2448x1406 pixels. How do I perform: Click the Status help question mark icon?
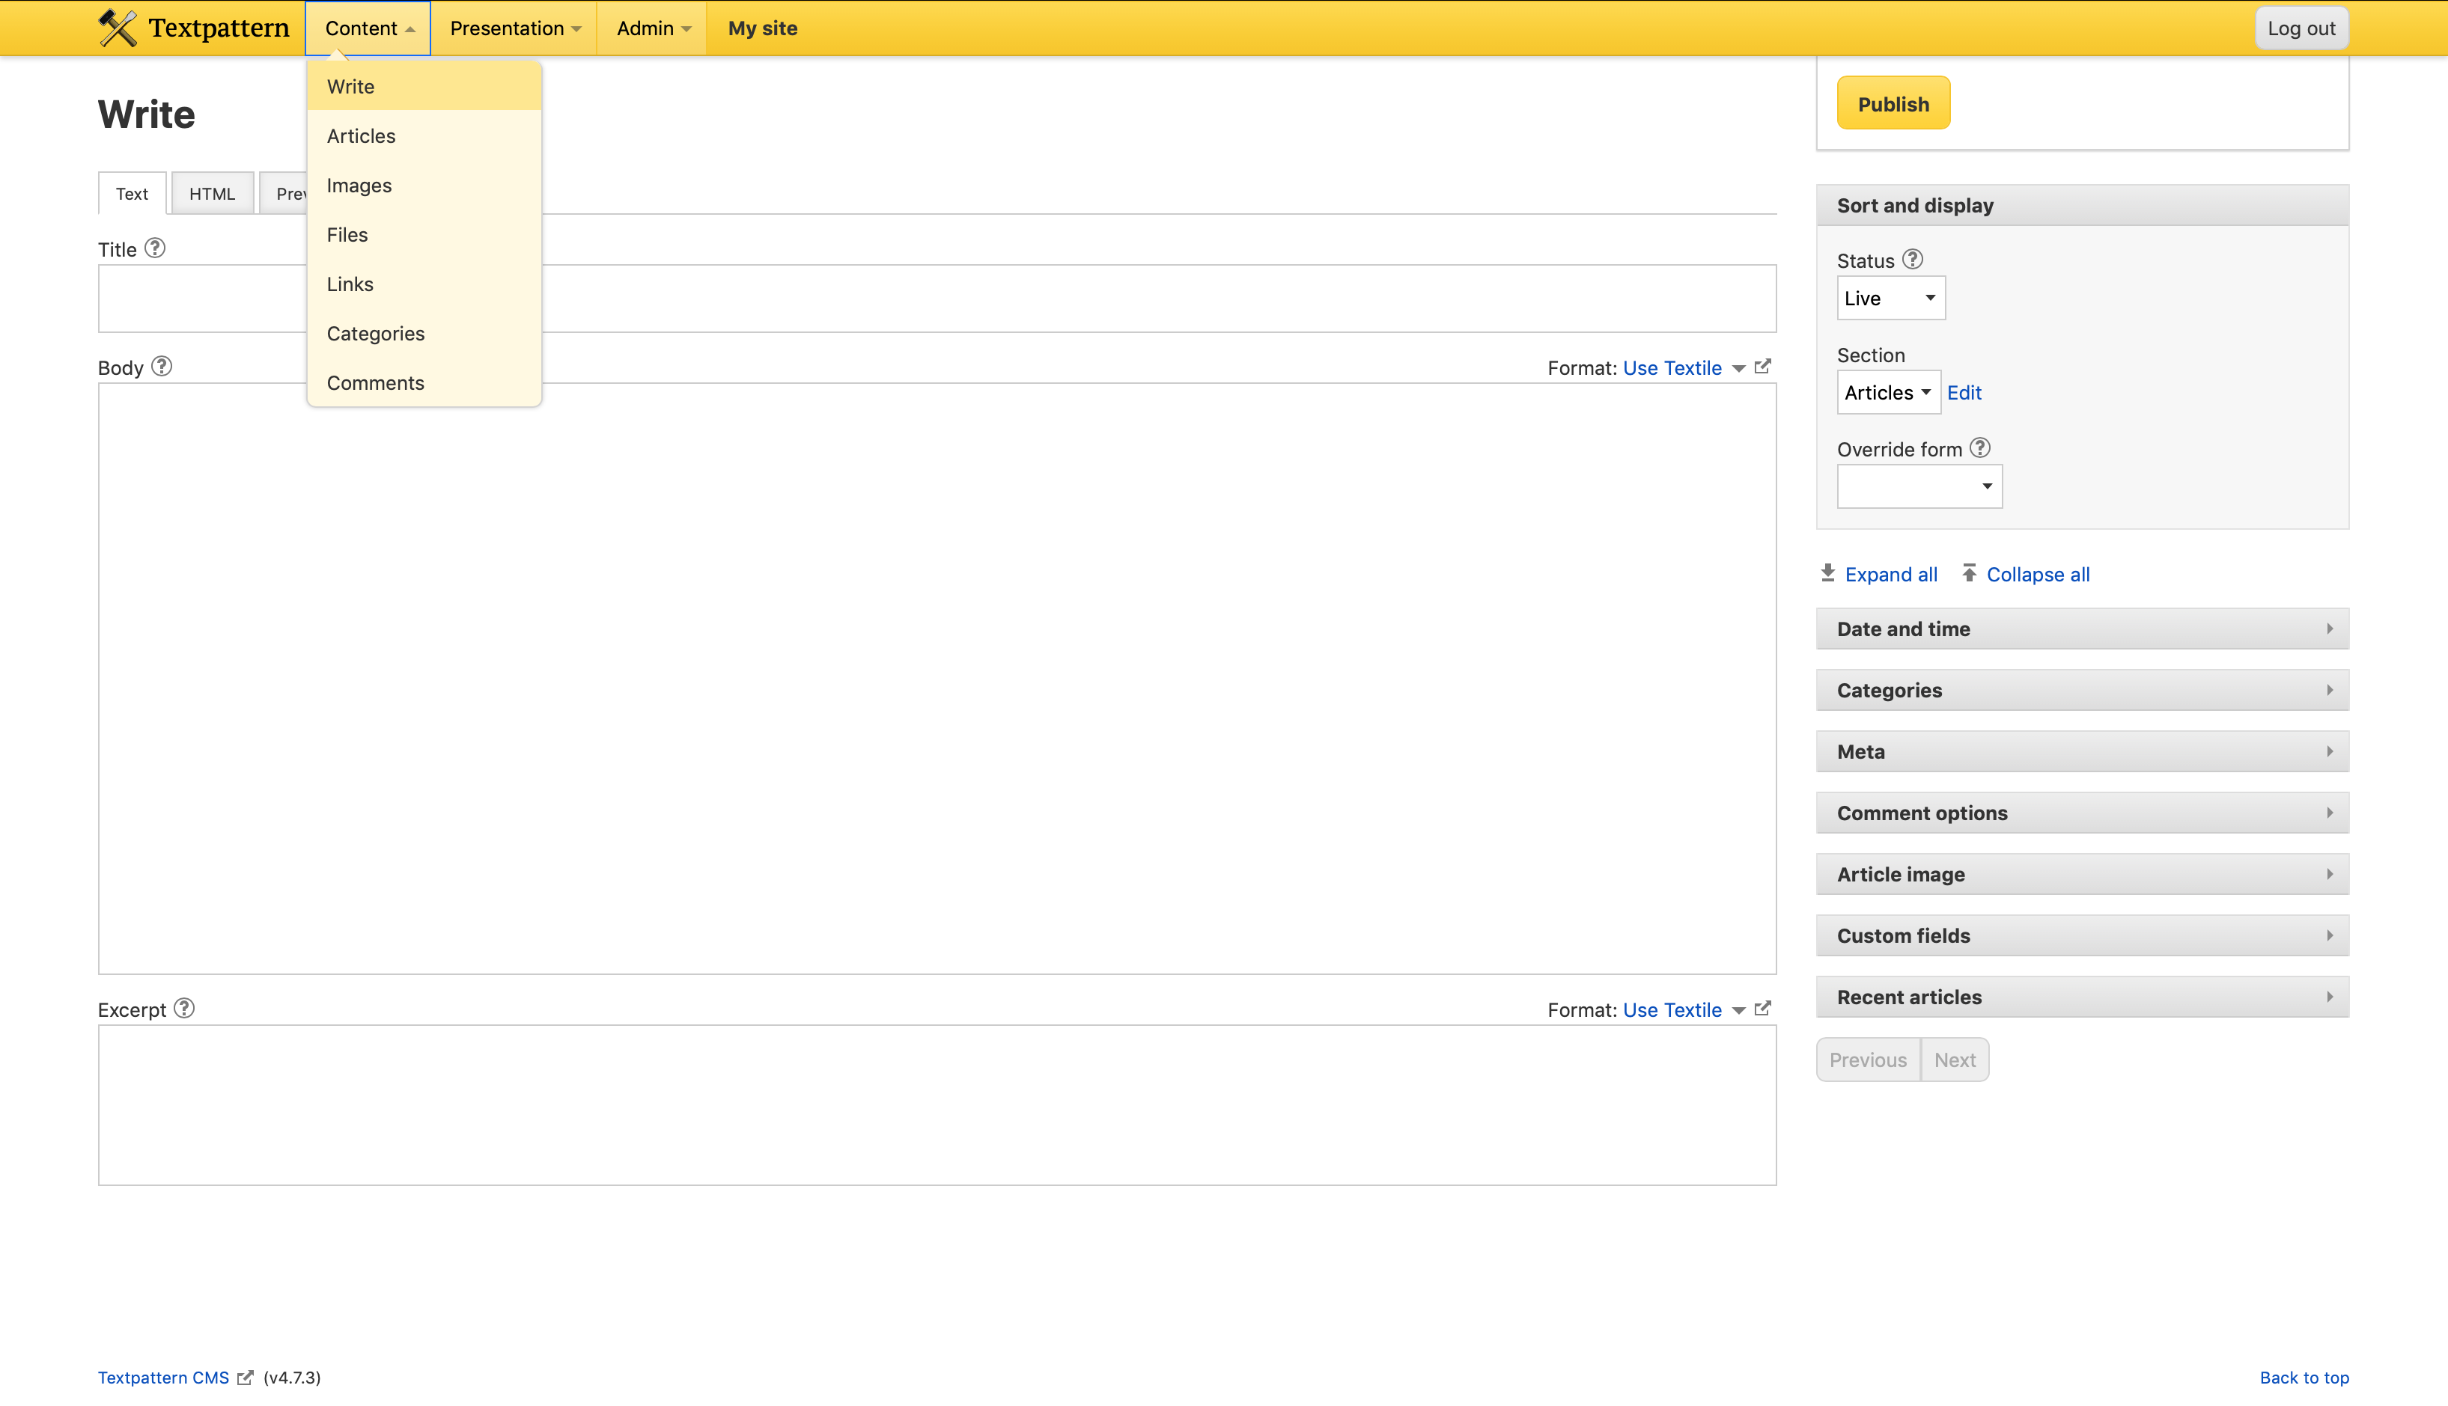[x=1912, y=259]
